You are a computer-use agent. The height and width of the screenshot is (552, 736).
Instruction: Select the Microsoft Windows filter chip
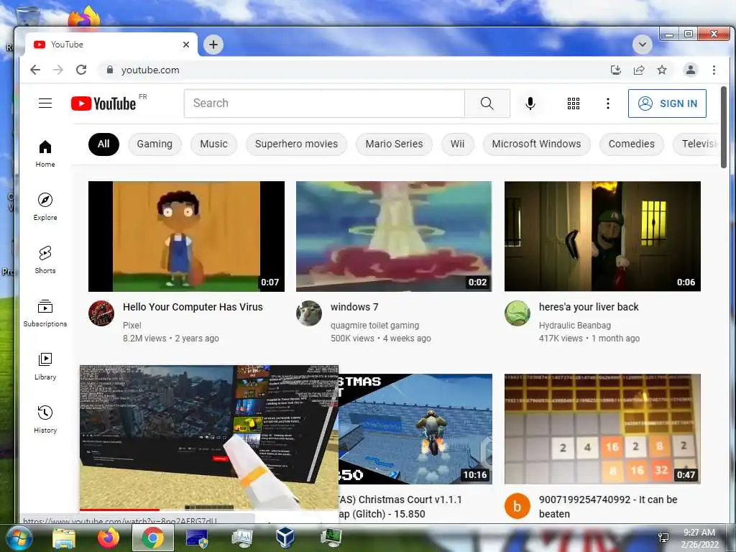click(x=536, y=144)
